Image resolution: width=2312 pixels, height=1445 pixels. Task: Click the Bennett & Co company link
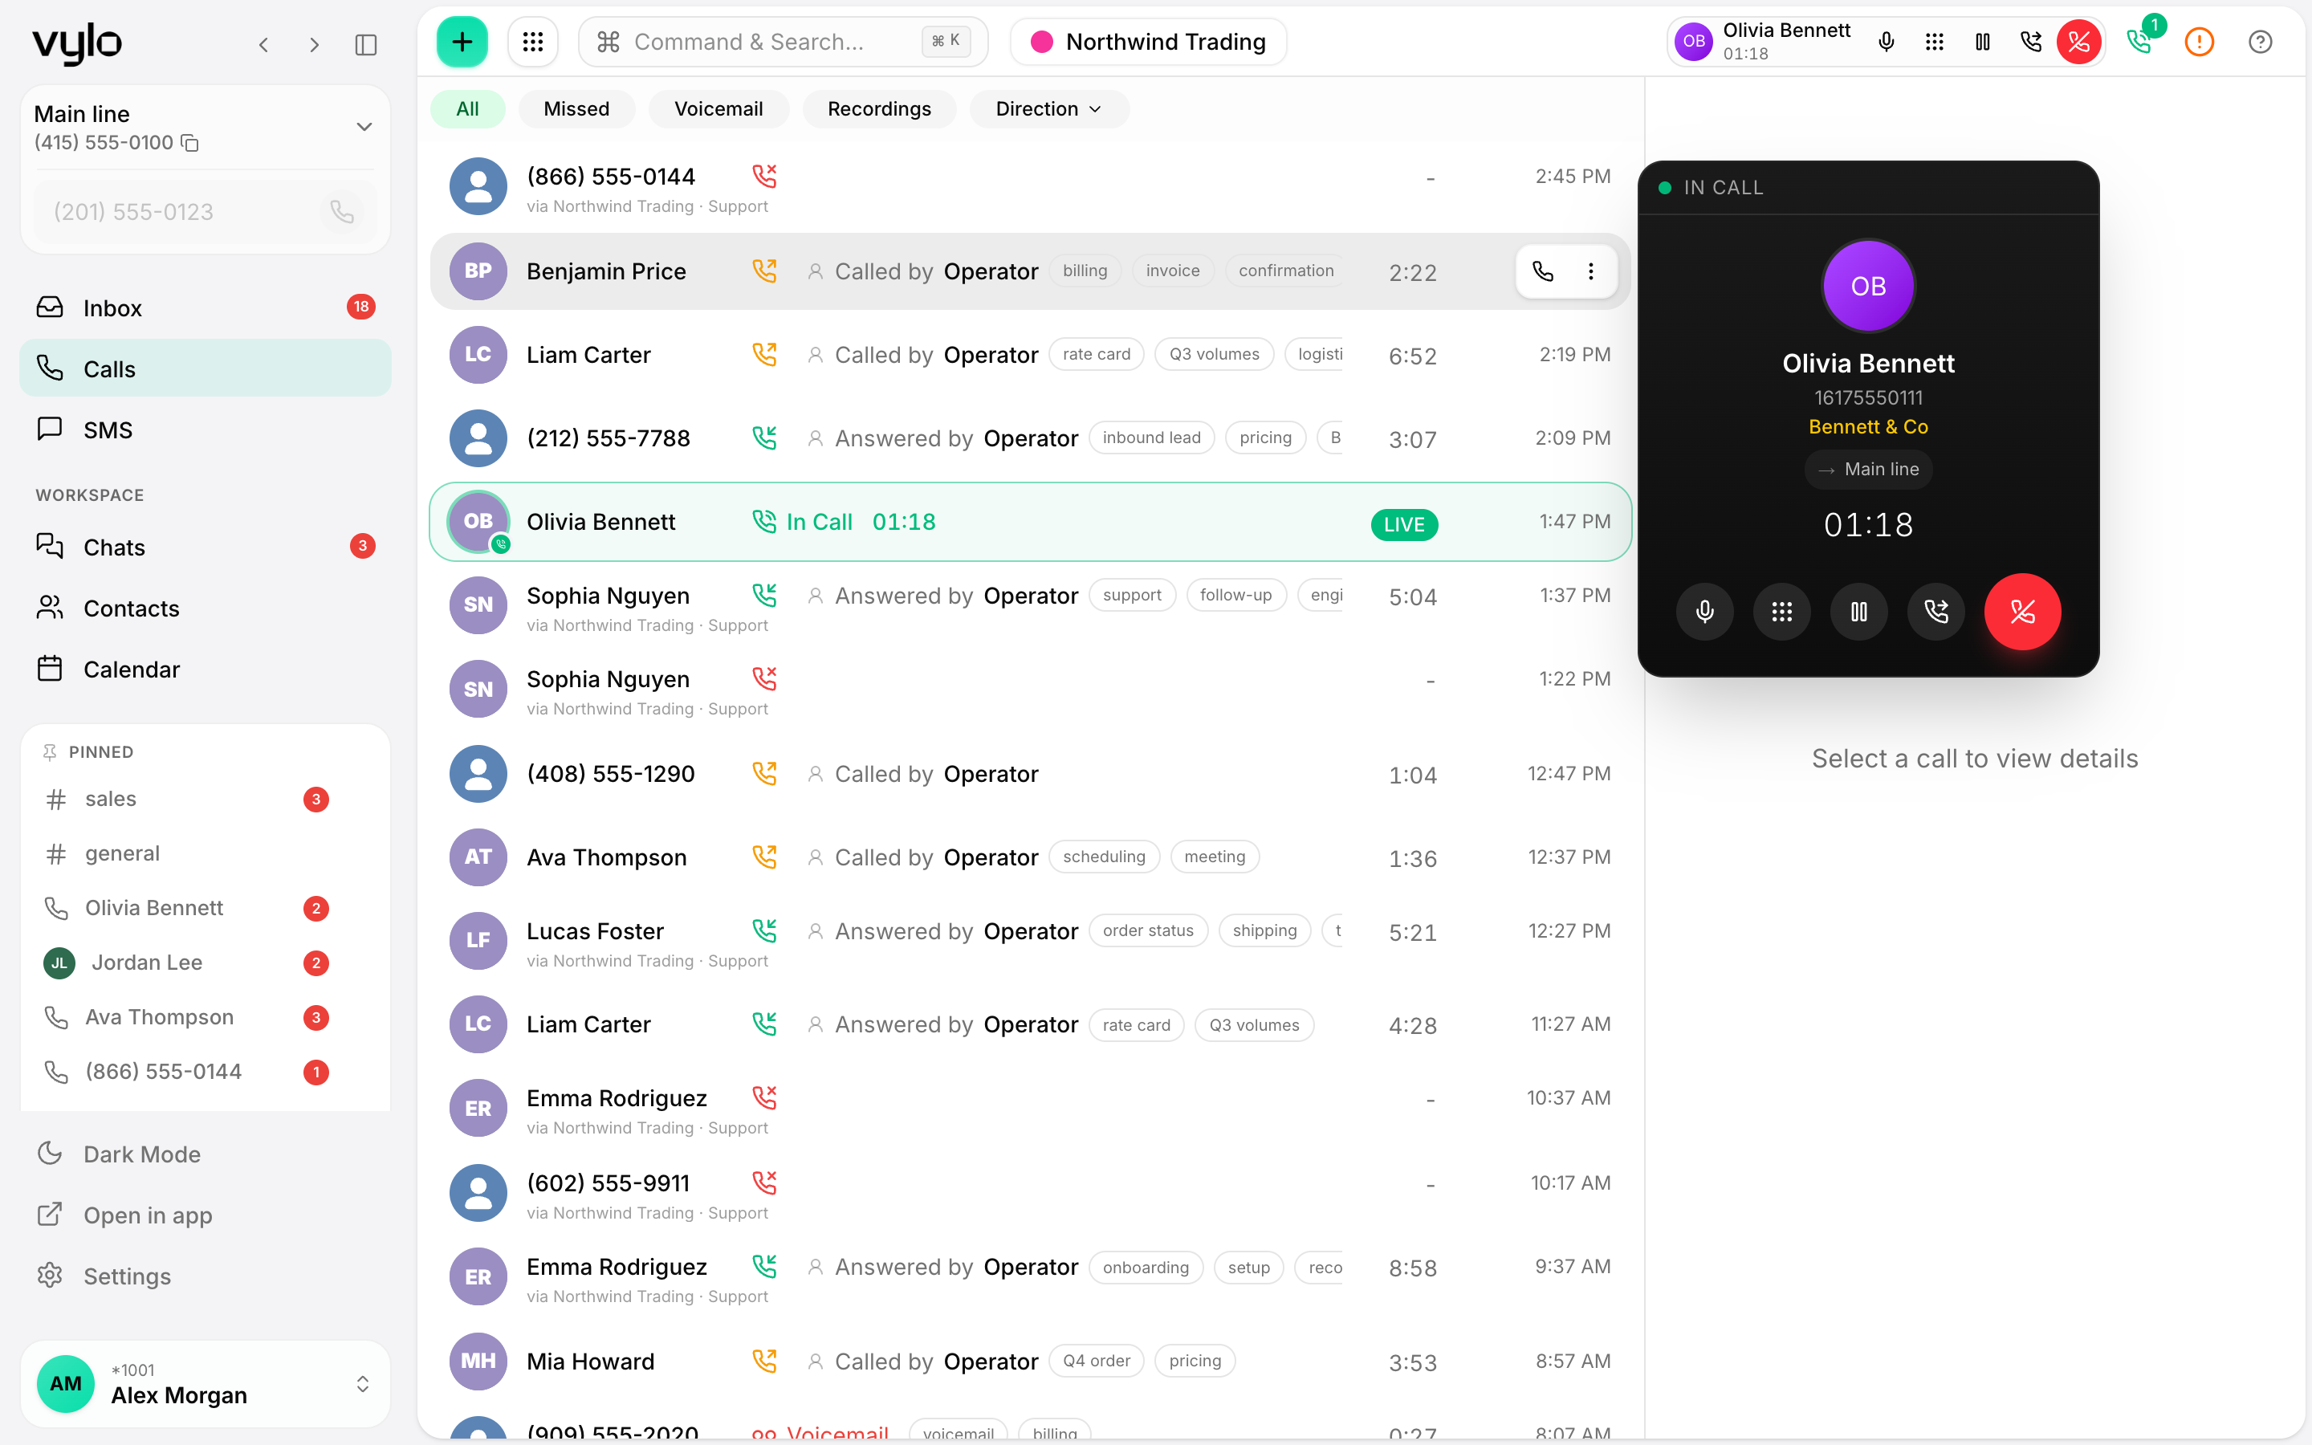(1868, 427)
